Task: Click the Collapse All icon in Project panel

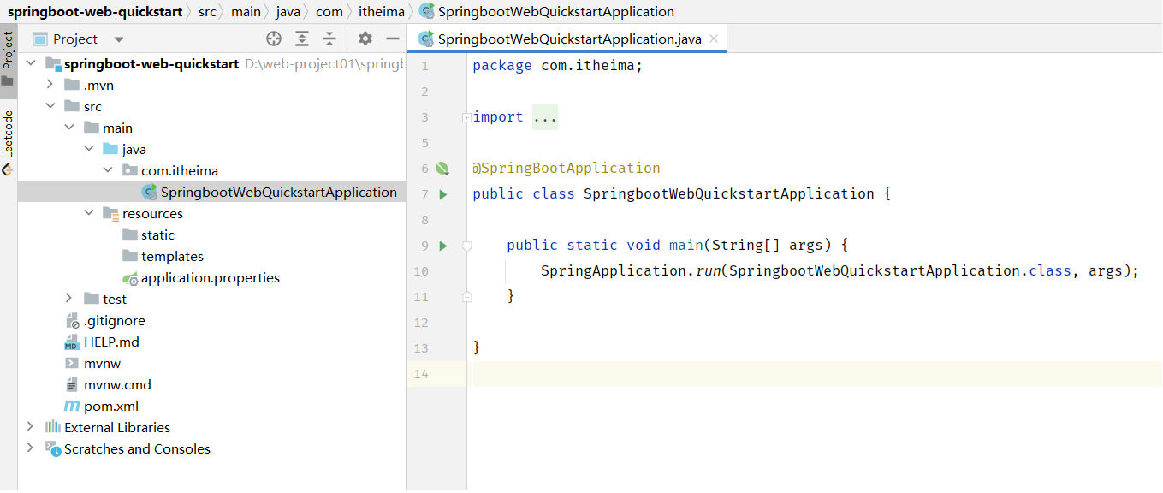Action: tap(329, 39)
